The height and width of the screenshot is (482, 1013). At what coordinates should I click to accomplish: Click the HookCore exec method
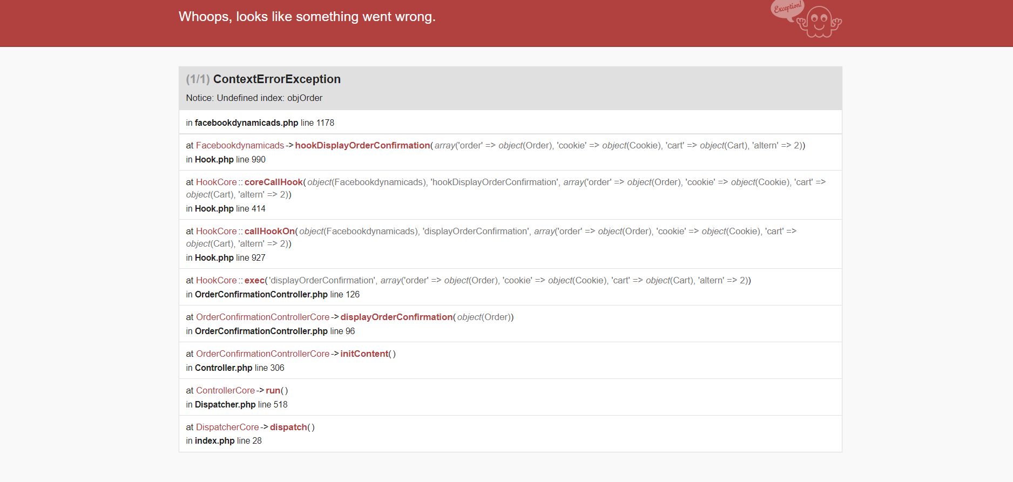(254, 281)
